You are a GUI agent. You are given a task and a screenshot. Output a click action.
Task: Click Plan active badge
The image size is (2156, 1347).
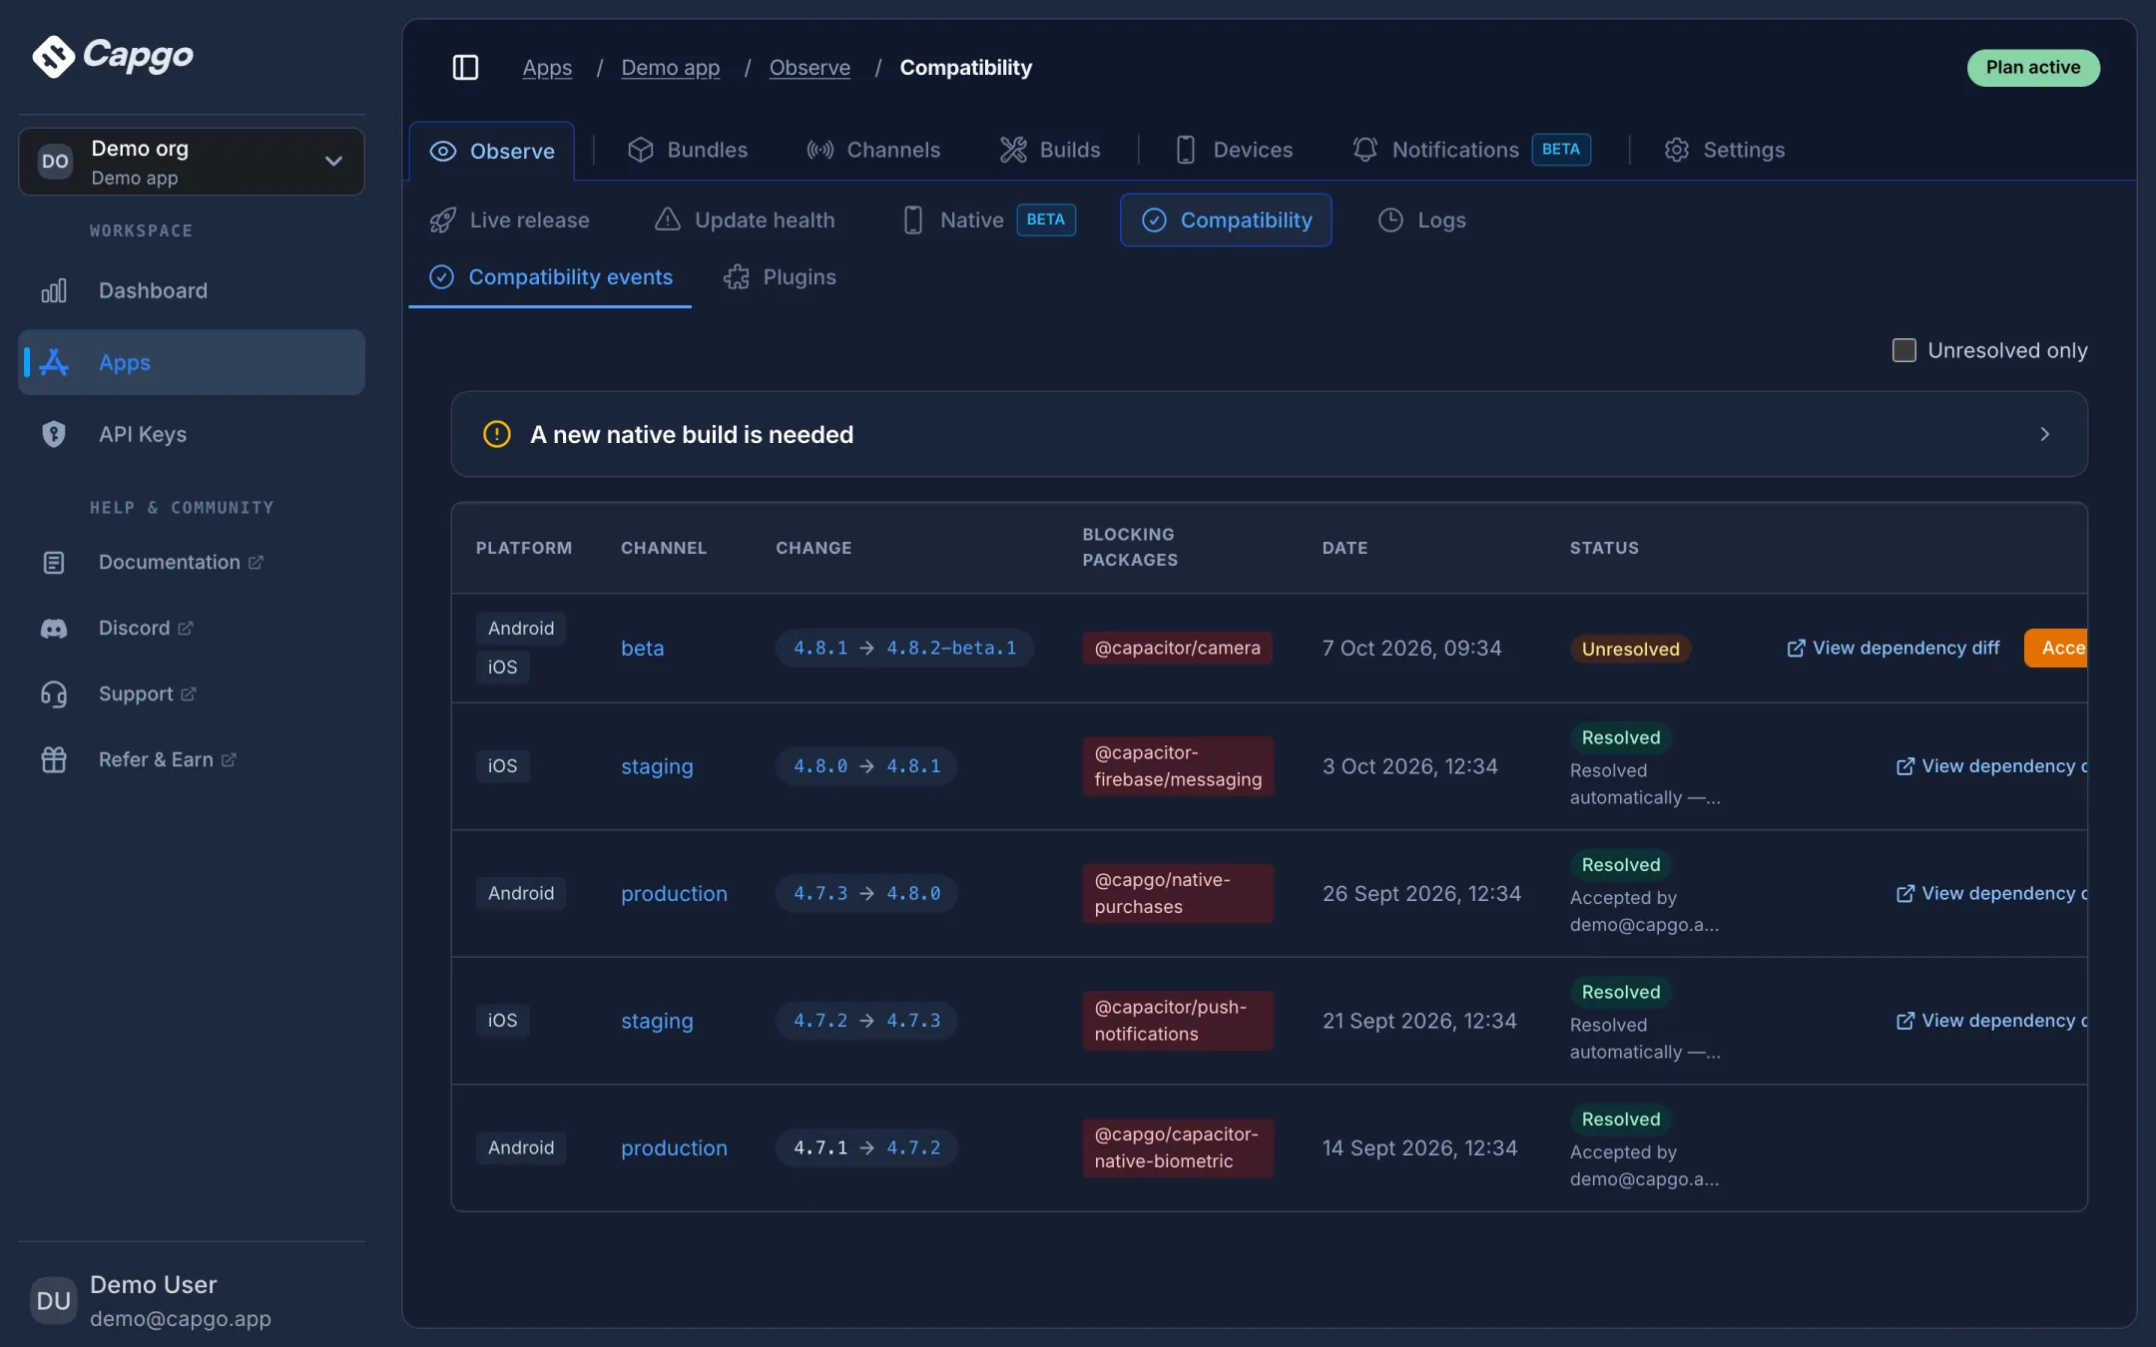coord(2033,67)
